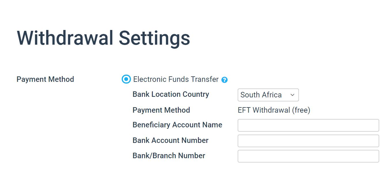Screen dimensions: 389x187
Task: Focus the Bank/Branch Number field
Action: tap(308, 156)
